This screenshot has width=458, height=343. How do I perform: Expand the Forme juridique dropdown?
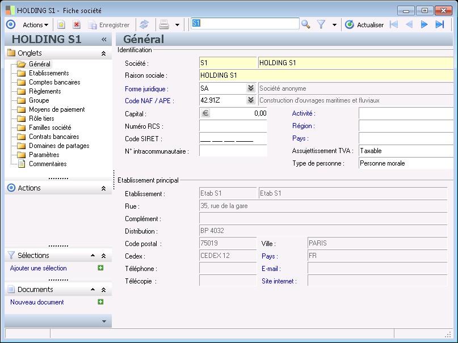coord(250,88)
